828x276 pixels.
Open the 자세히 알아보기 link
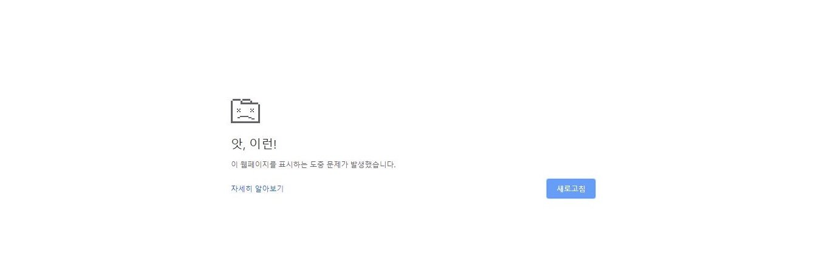(257, 189)
